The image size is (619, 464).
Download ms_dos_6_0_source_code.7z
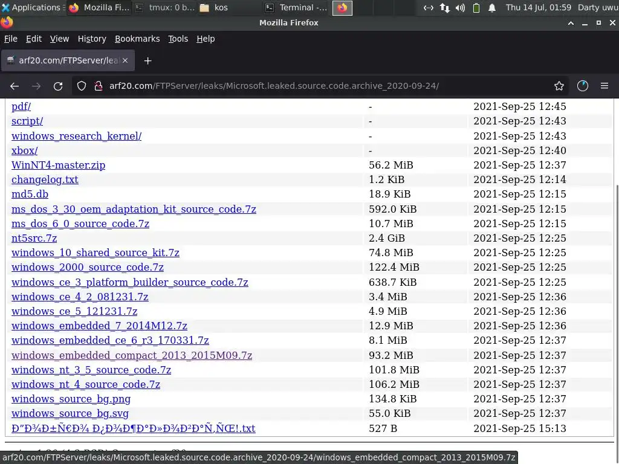[80, 224]
